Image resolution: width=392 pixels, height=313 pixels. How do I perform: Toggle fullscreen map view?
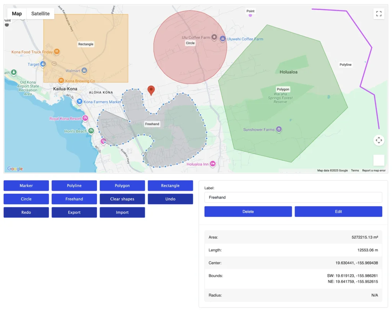coord(379,14)
